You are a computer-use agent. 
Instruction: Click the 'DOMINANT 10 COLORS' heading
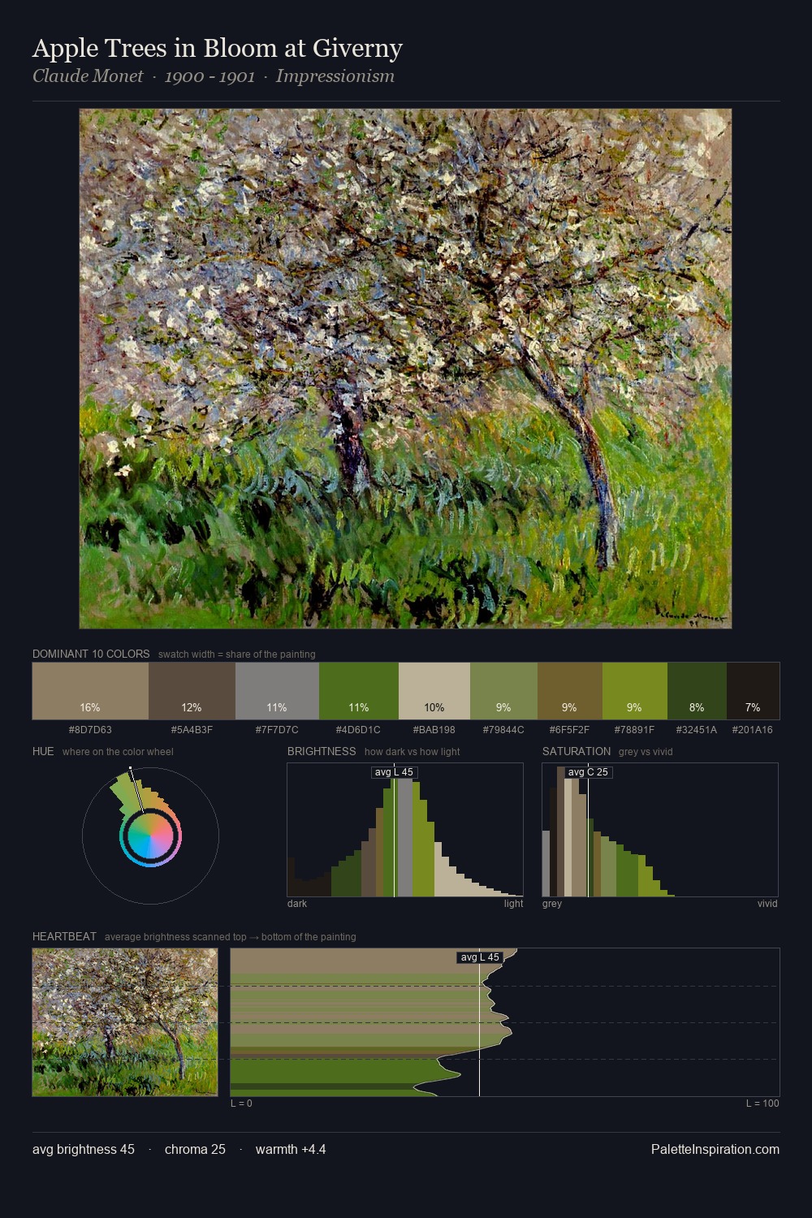pos(91,654)
